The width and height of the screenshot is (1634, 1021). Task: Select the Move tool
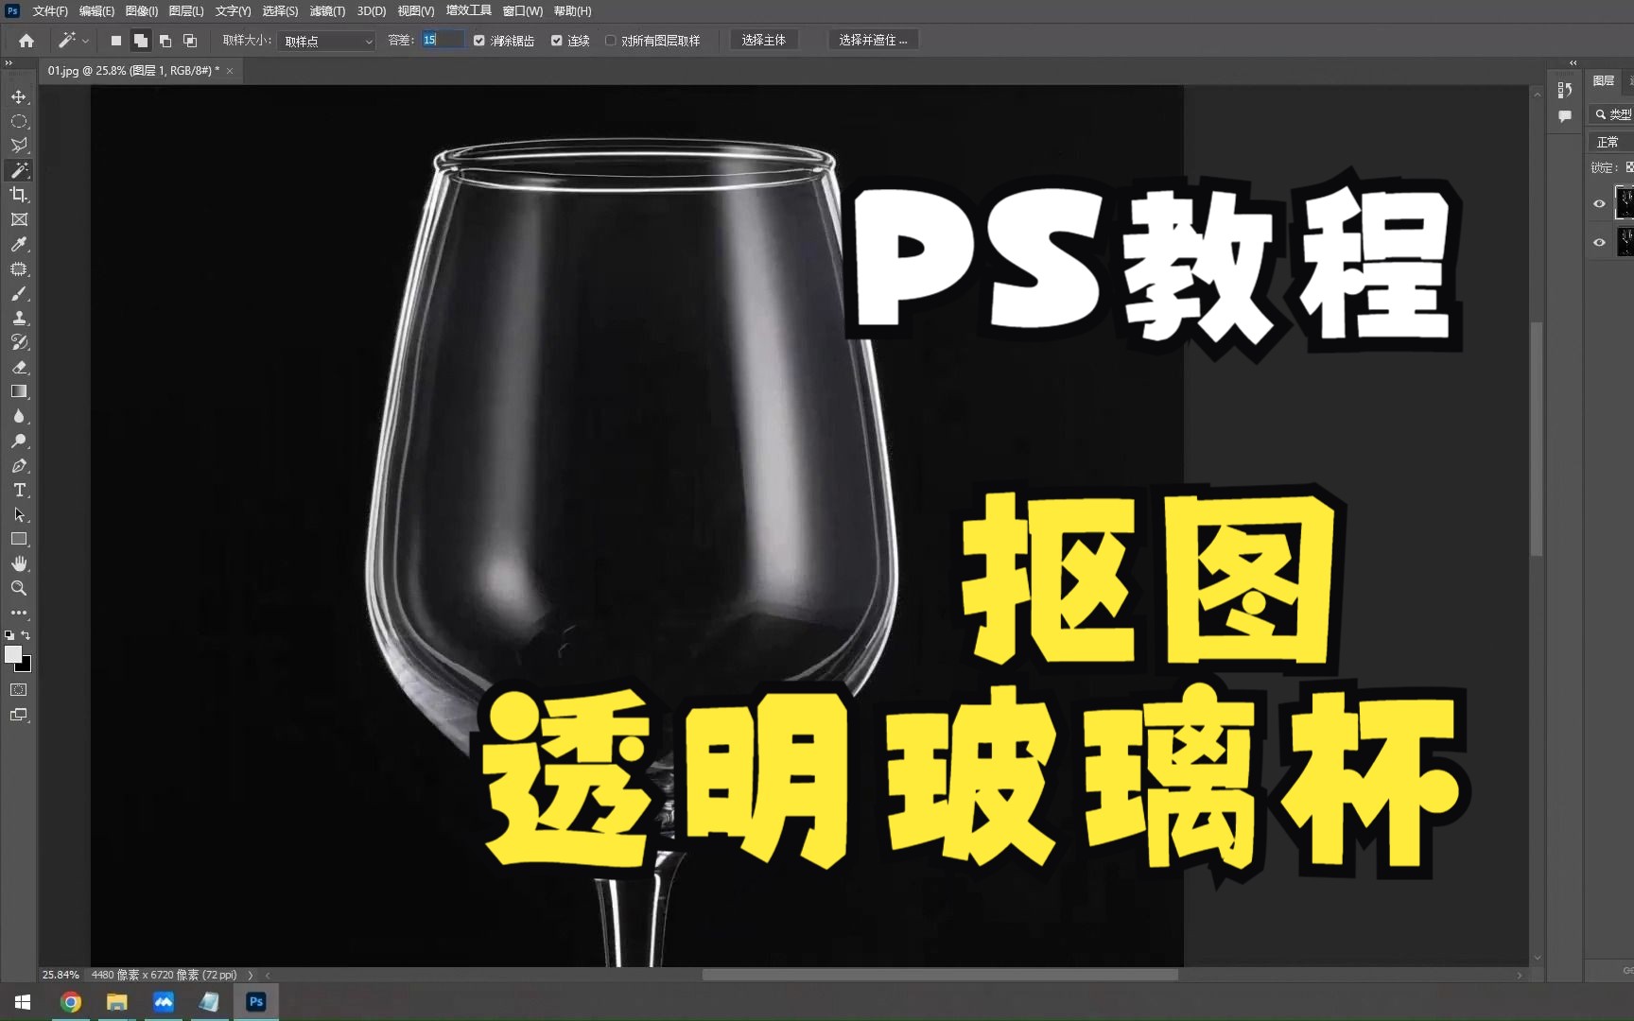19,96
